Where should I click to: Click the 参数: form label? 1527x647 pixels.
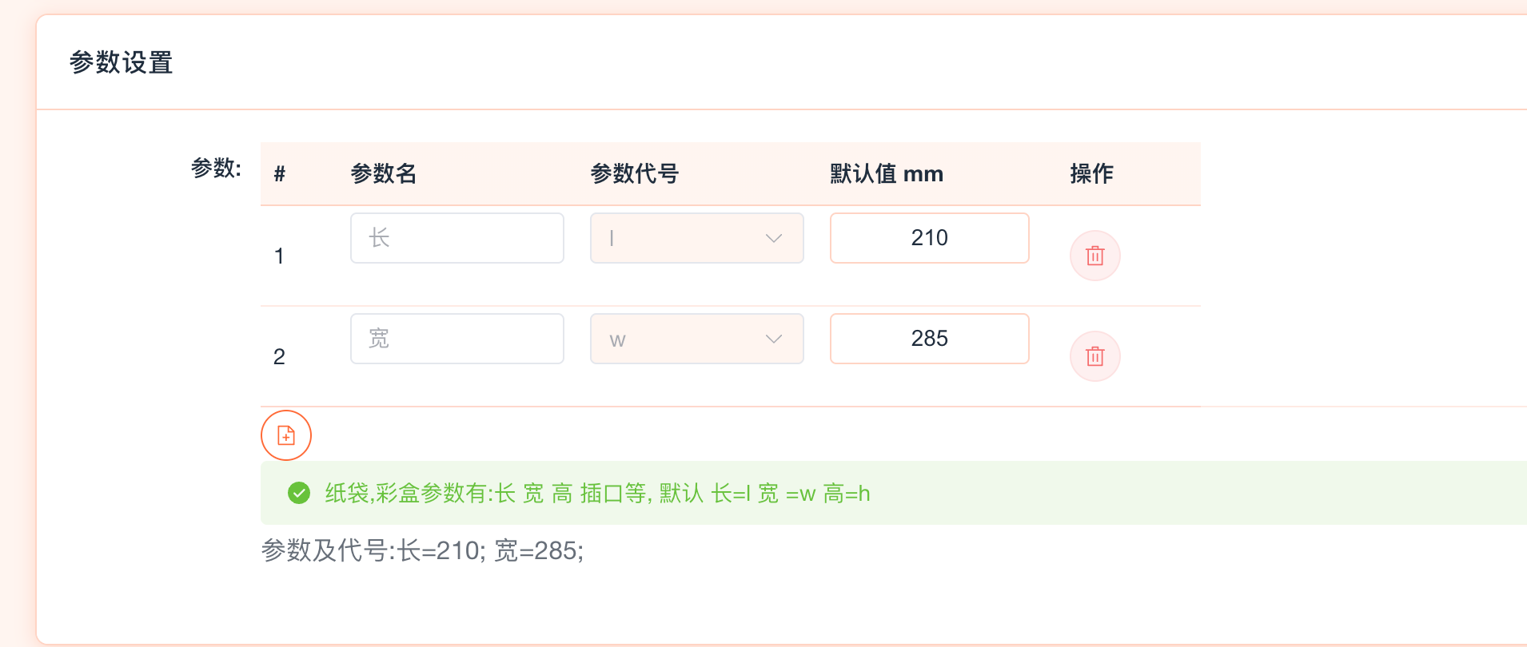216,168
